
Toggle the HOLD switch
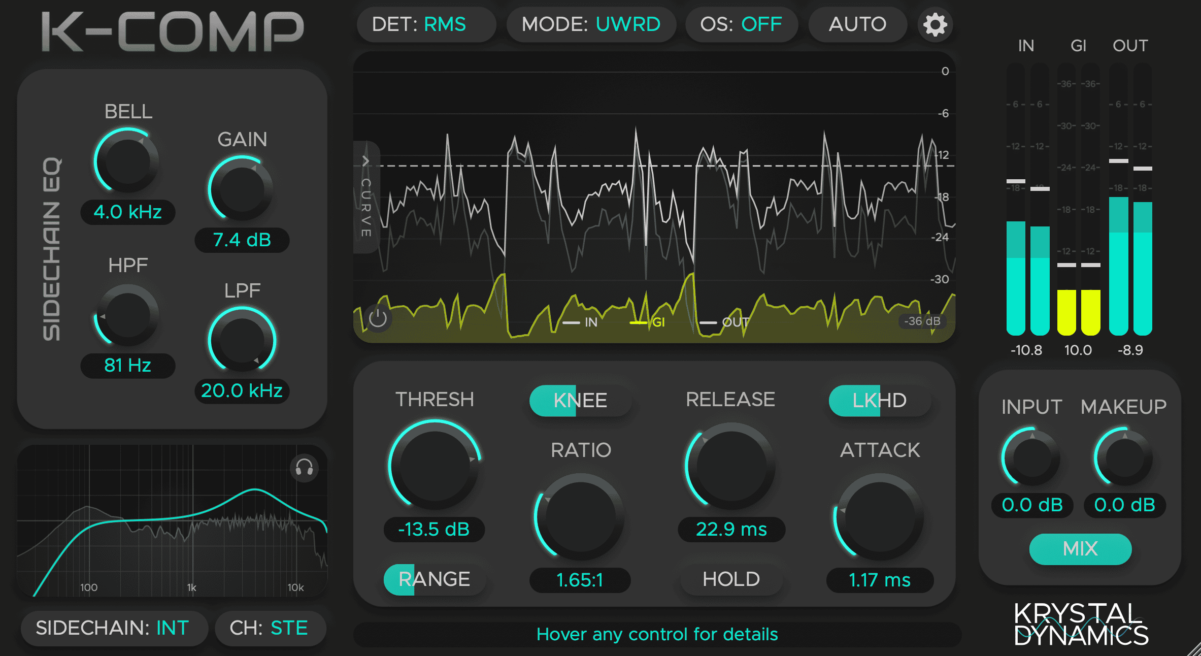point(731,579)
